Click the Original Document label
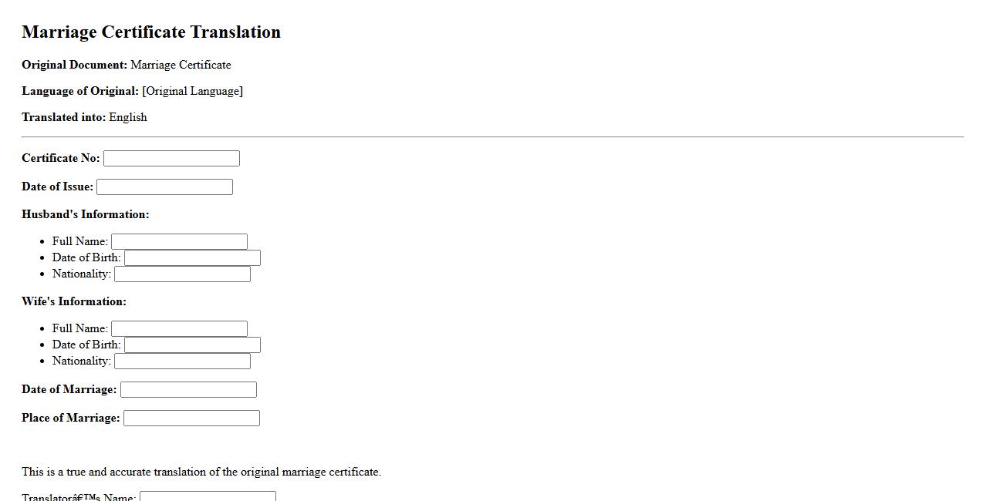The width and height of the screenshot is (986, 501). point(74,65)
